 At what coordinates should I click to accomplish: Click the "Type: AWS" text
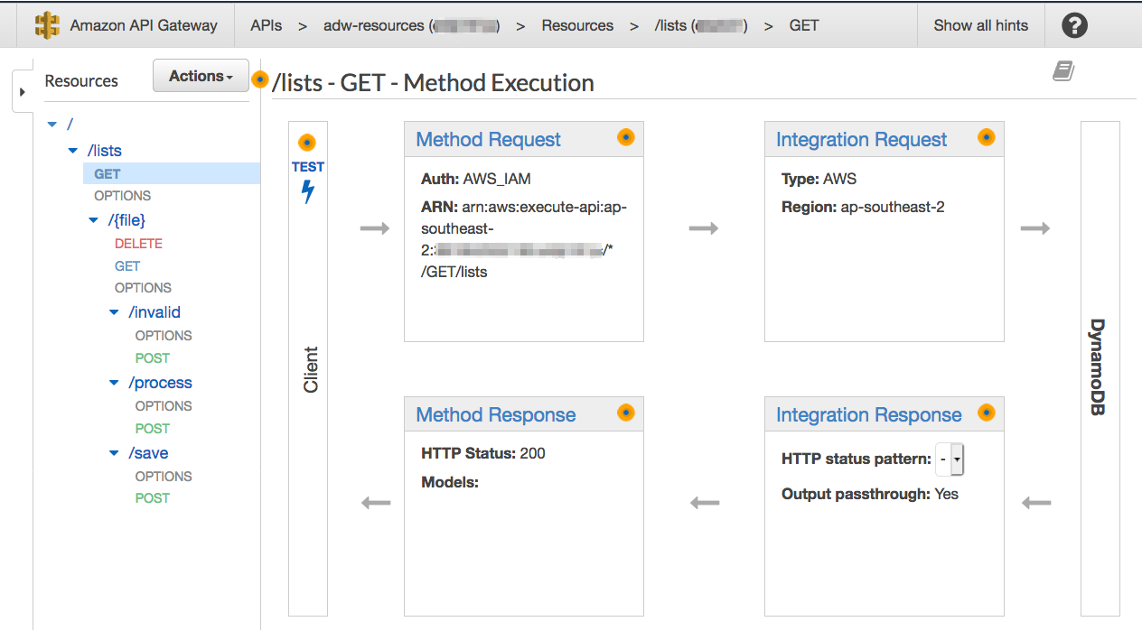click(x=819, y=179)
